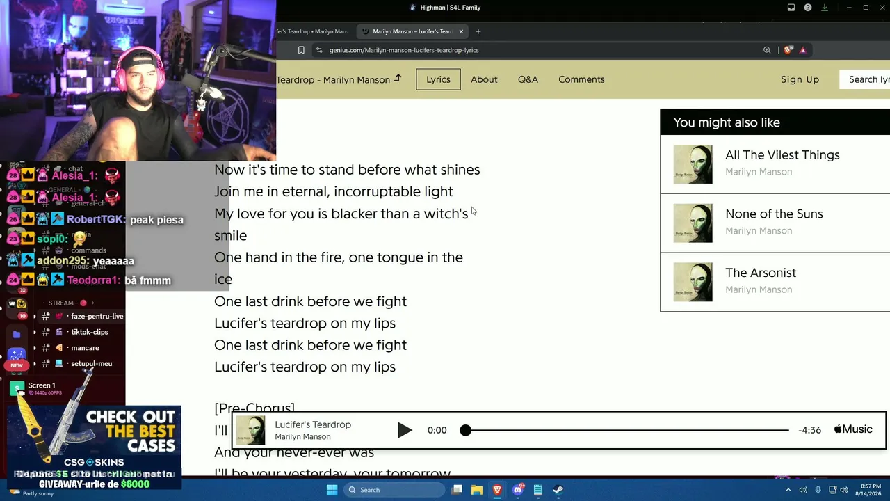Expand the tiktok-clips channel arrow
Viewport: 890px width, 501px height.
point(35,332)
